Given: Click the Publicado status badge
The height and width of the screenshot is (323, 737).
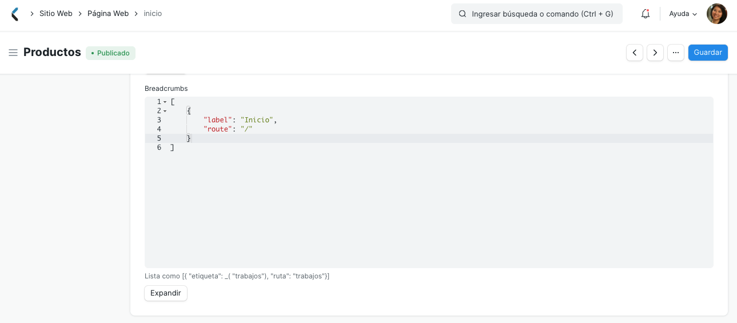Looking at the screenshot, I should coord(110,53).
